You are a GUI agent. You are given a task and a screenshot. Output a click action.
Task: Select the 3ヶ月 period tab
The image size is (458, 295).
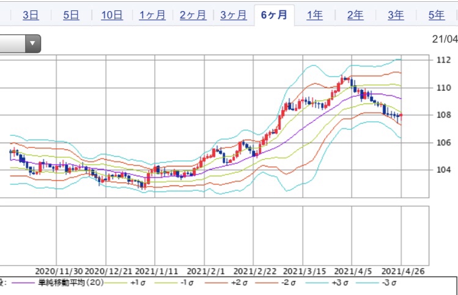[234, 15]
